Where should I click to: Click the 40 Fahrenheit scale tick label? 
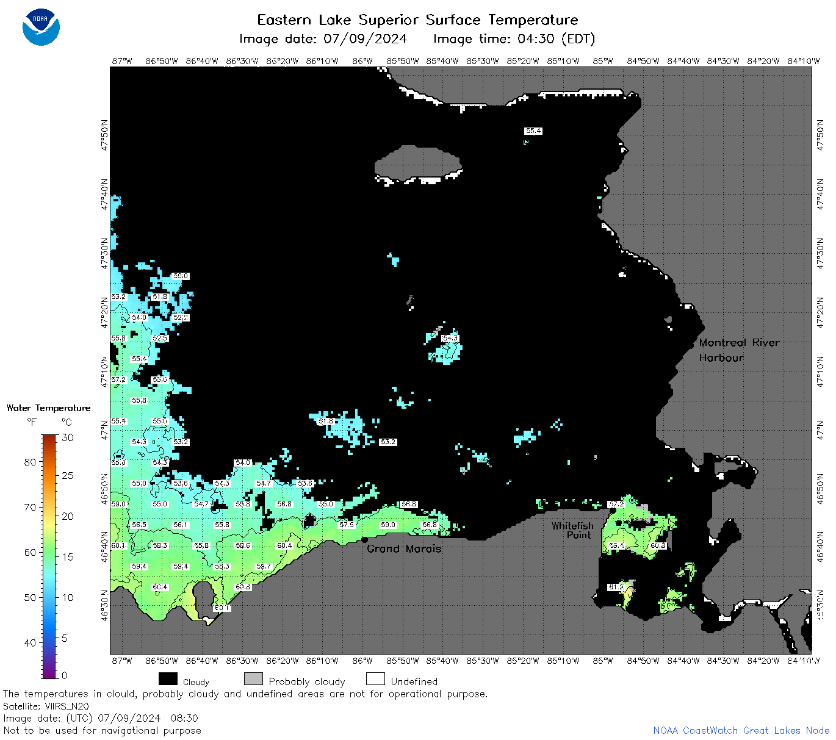[30, 642]
